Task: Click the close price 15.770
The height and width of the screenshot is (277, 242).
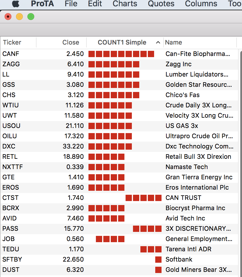Action: 74,228
